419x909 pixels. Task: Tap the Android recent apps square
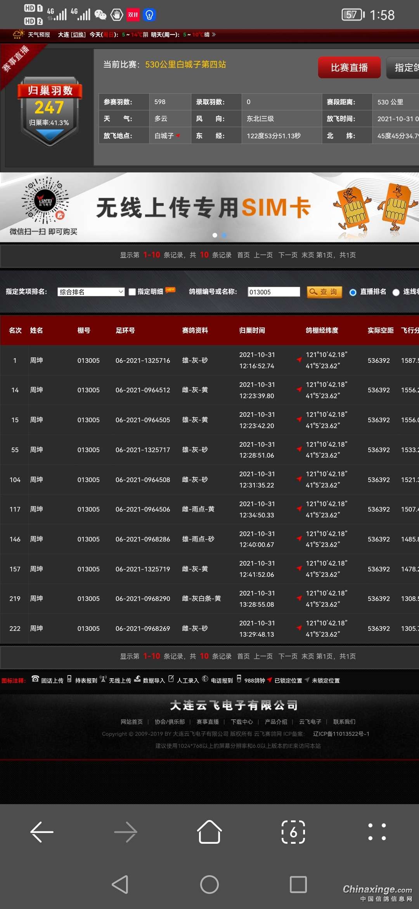(298, 885)
